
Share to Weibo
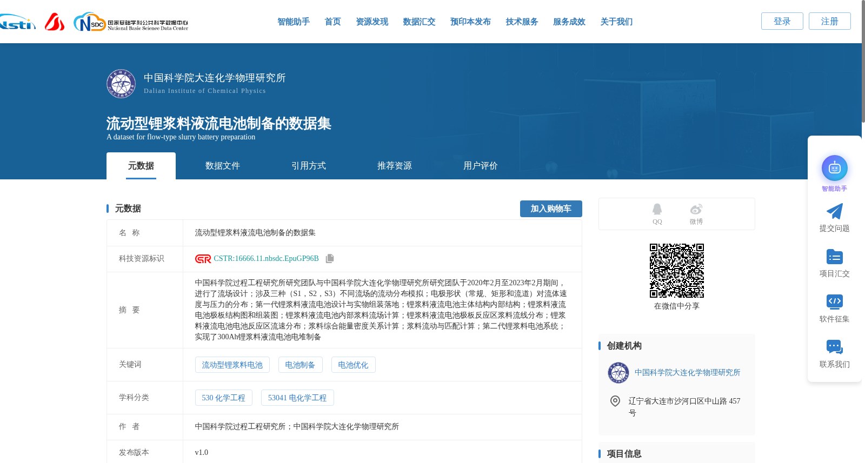[x=696, y=214]
